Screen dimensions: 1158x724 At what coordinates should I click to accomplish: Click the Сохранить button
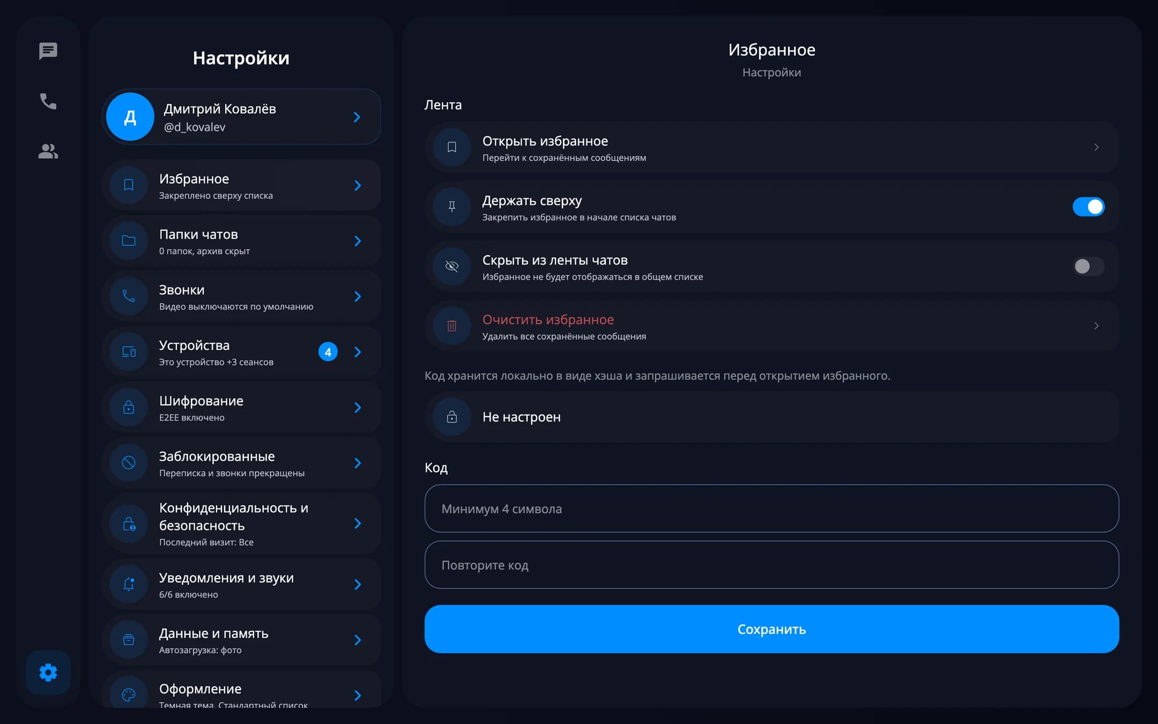pos(771,629)
